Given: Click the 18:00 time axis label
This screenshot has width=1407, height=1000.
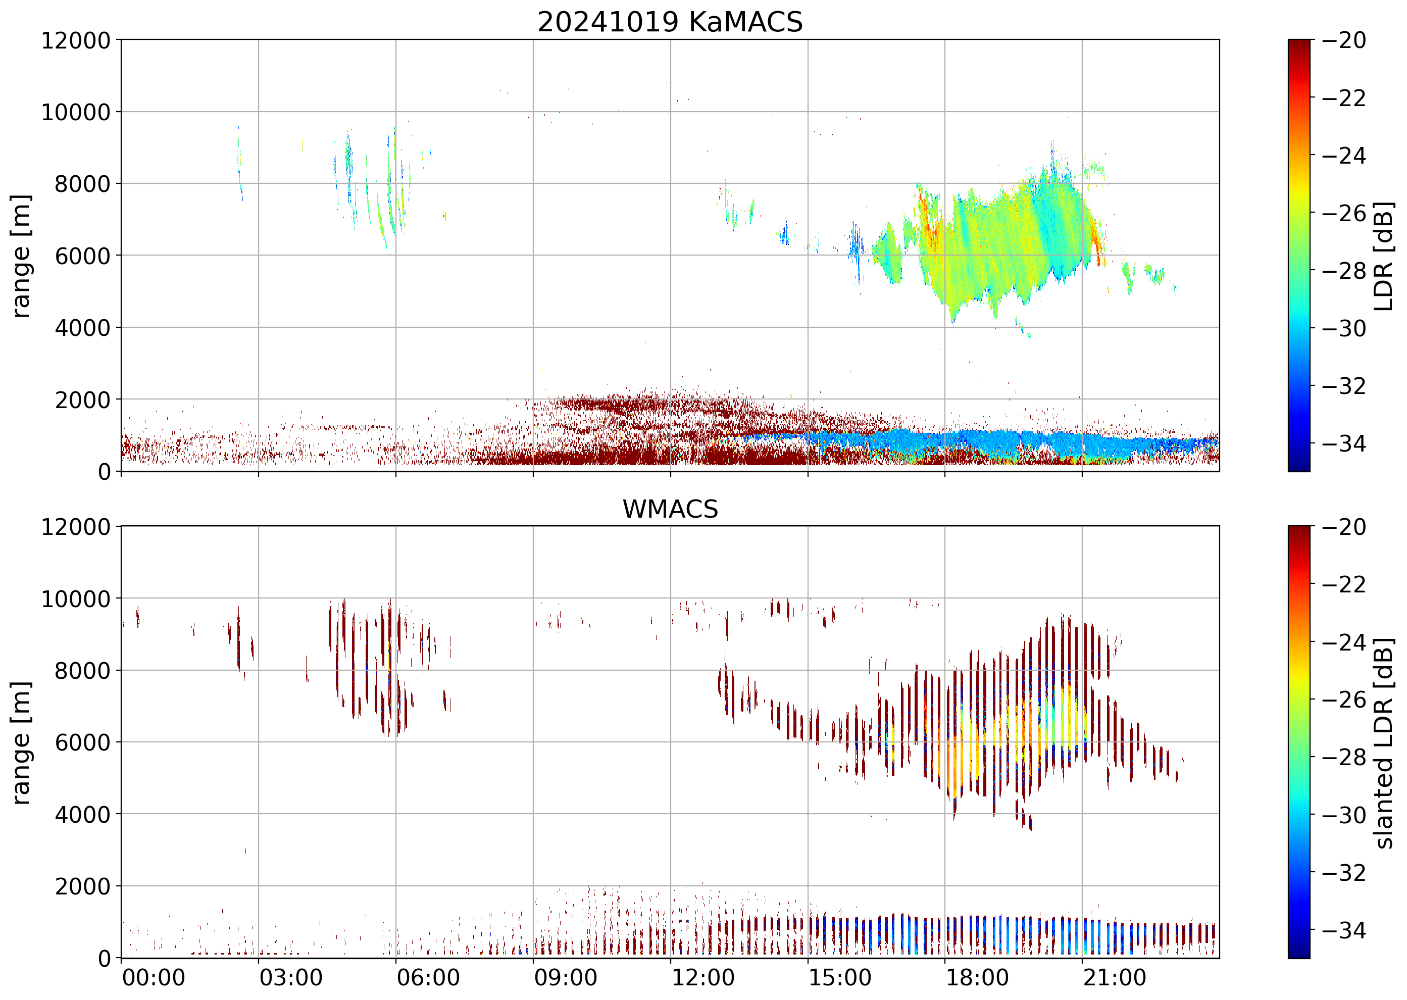Looking at the screenshot, I should click(977, 977).
